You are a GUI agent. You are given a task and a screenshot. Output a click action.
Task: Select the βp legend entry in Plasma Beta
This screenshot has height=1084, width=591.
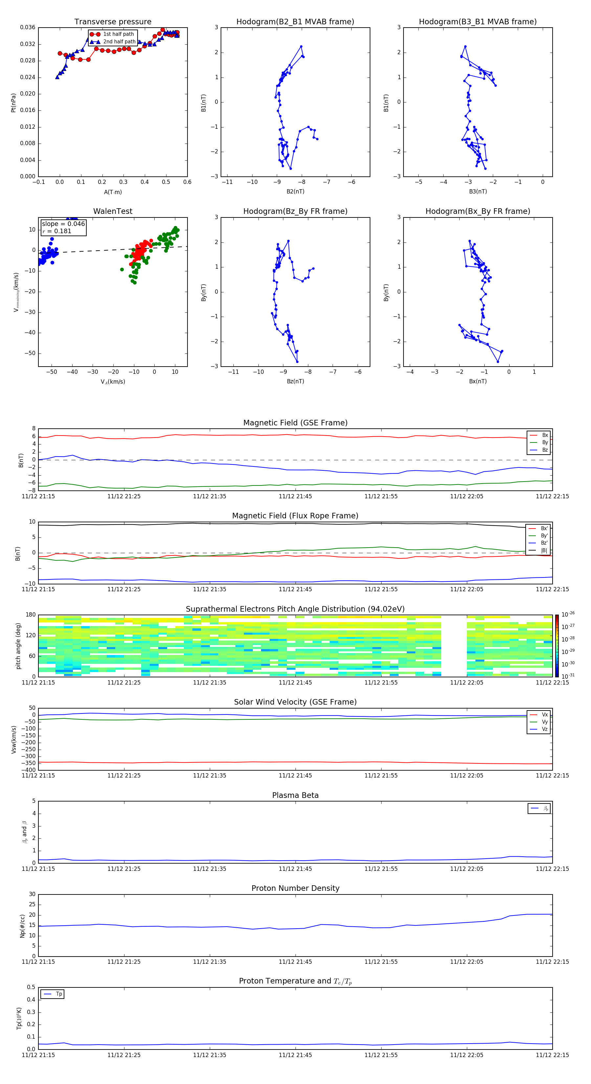pos(539,808)
